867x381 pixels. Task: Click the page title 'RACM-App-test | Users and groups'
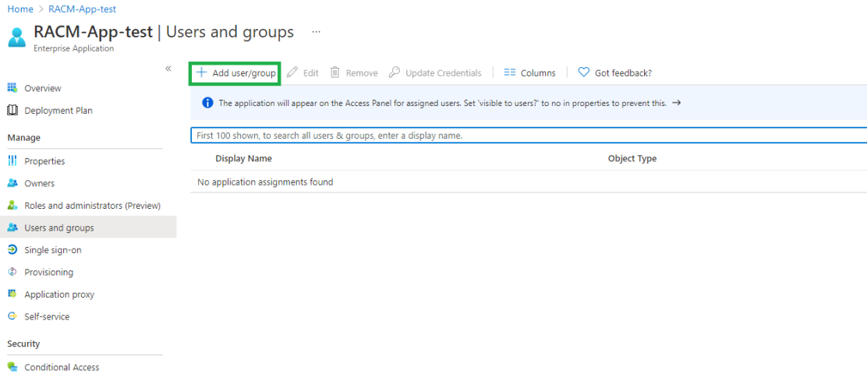click(x=164, y=32)
